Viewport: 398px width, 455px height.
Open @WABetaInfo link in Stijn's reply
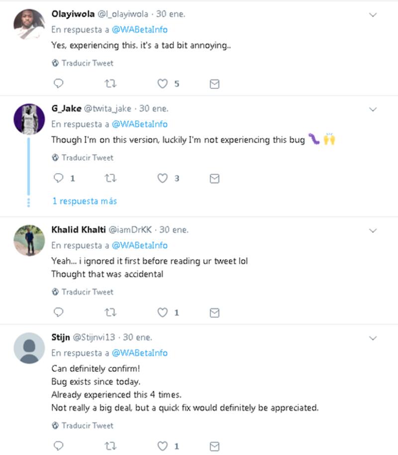pyautogui.click(x=139, y=353)
